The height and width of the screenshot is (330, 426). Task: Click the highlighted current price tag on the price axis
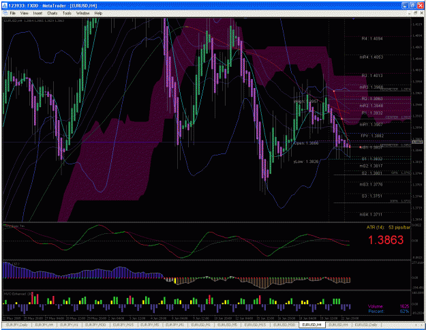417,141
